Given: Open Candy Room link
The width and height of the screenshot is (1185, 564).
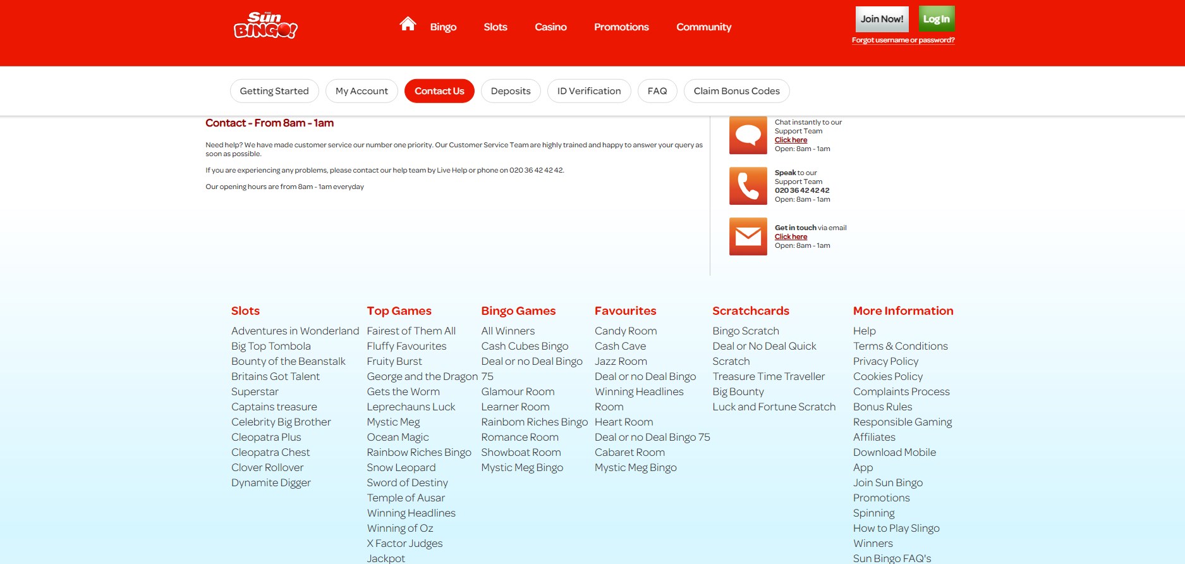Looking at the screenshot, I should click(626, 331).
